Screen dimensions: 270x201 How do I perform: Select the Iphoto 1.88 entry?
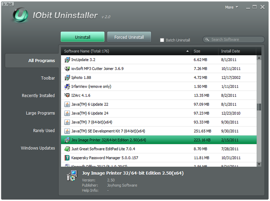pyautogui.click(x=159, y=78)
